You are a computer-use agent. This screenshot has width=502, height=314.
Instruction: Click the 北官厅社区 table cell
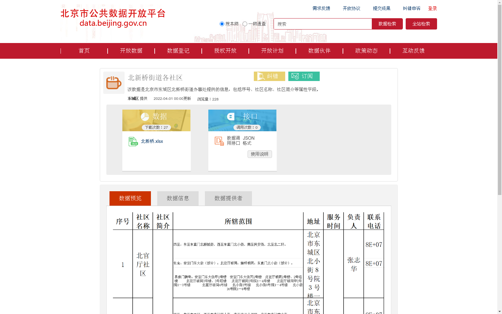(143, 264)
